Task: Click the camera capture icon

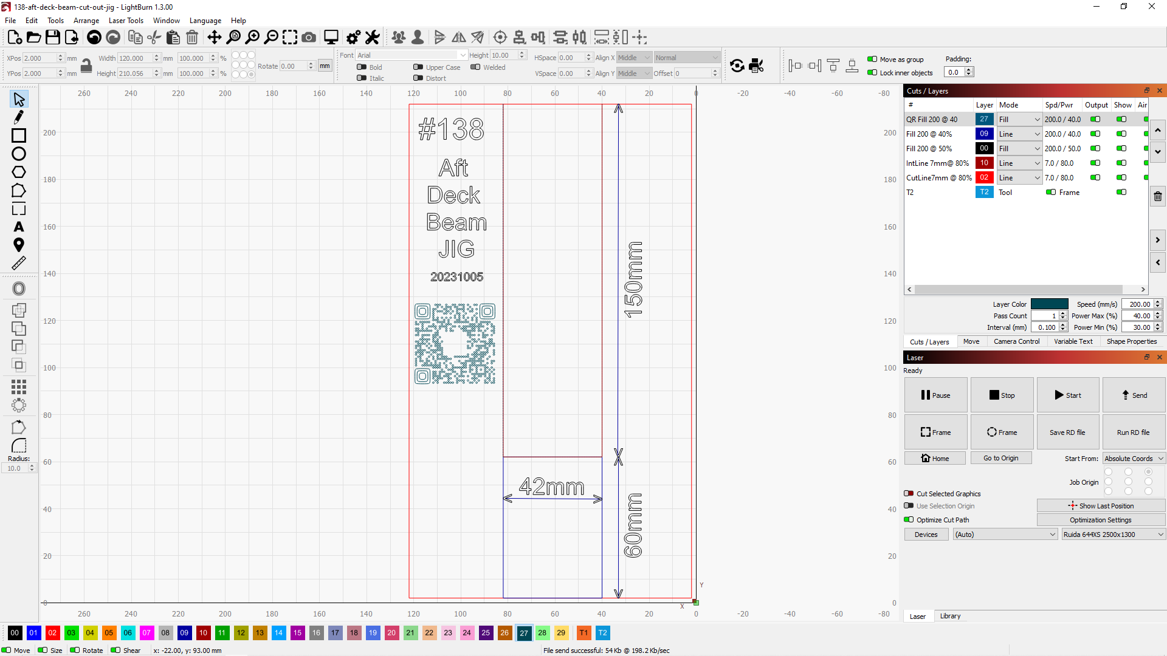Action: pos(309,37)
